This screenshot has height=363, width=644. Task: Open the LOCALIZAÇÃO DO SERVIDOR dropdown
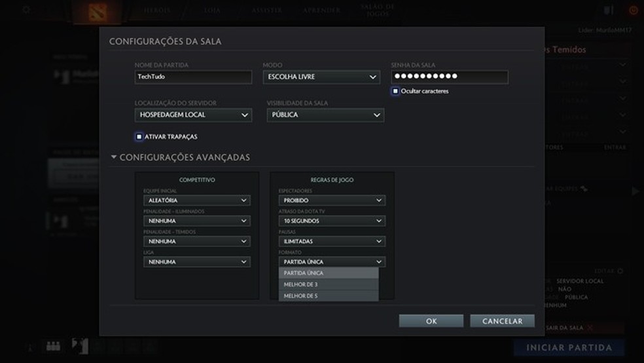point(193,115)
